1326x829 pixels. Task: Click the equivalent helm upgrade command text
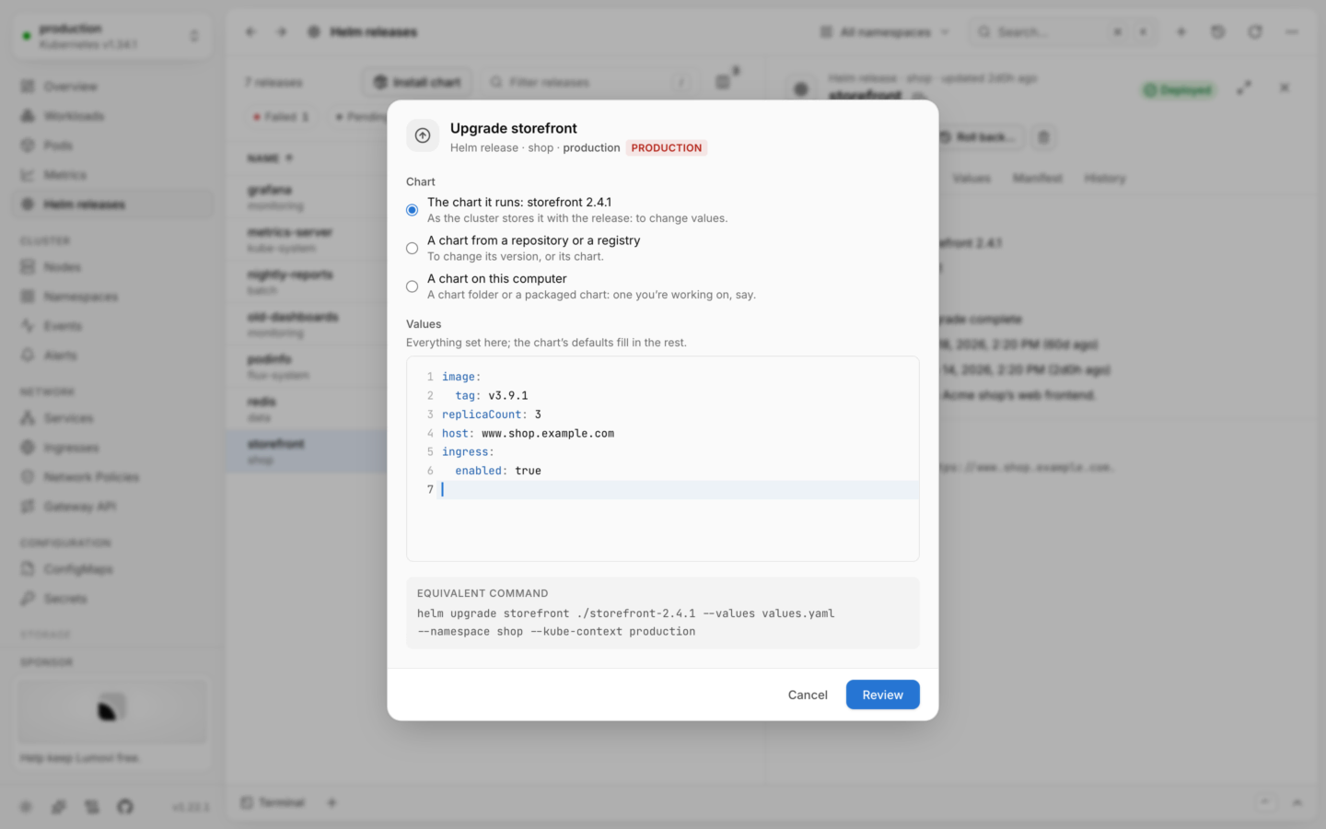pyautogui.click(x=626, y=622)
